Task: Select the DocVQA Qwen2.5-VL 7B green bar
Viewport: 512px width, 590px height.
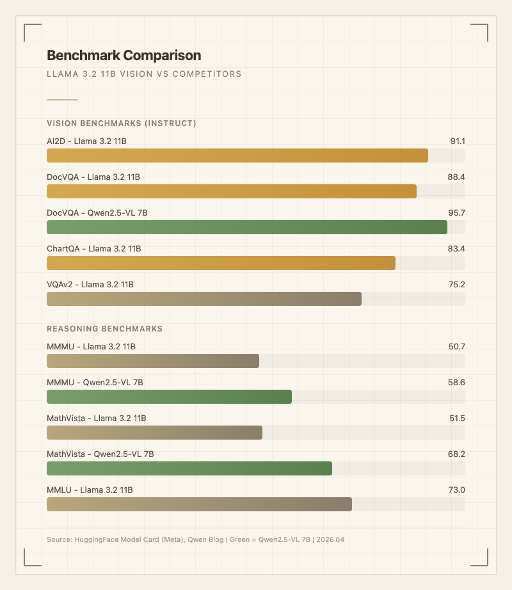Action: [247, 227]
